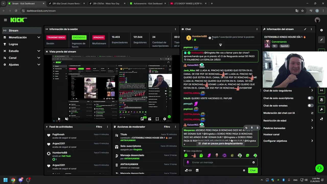Image resolution: width=327 pixels, height=184 pixels.
Task: Delete the Maxperes chat message
Action: point(257,128)
